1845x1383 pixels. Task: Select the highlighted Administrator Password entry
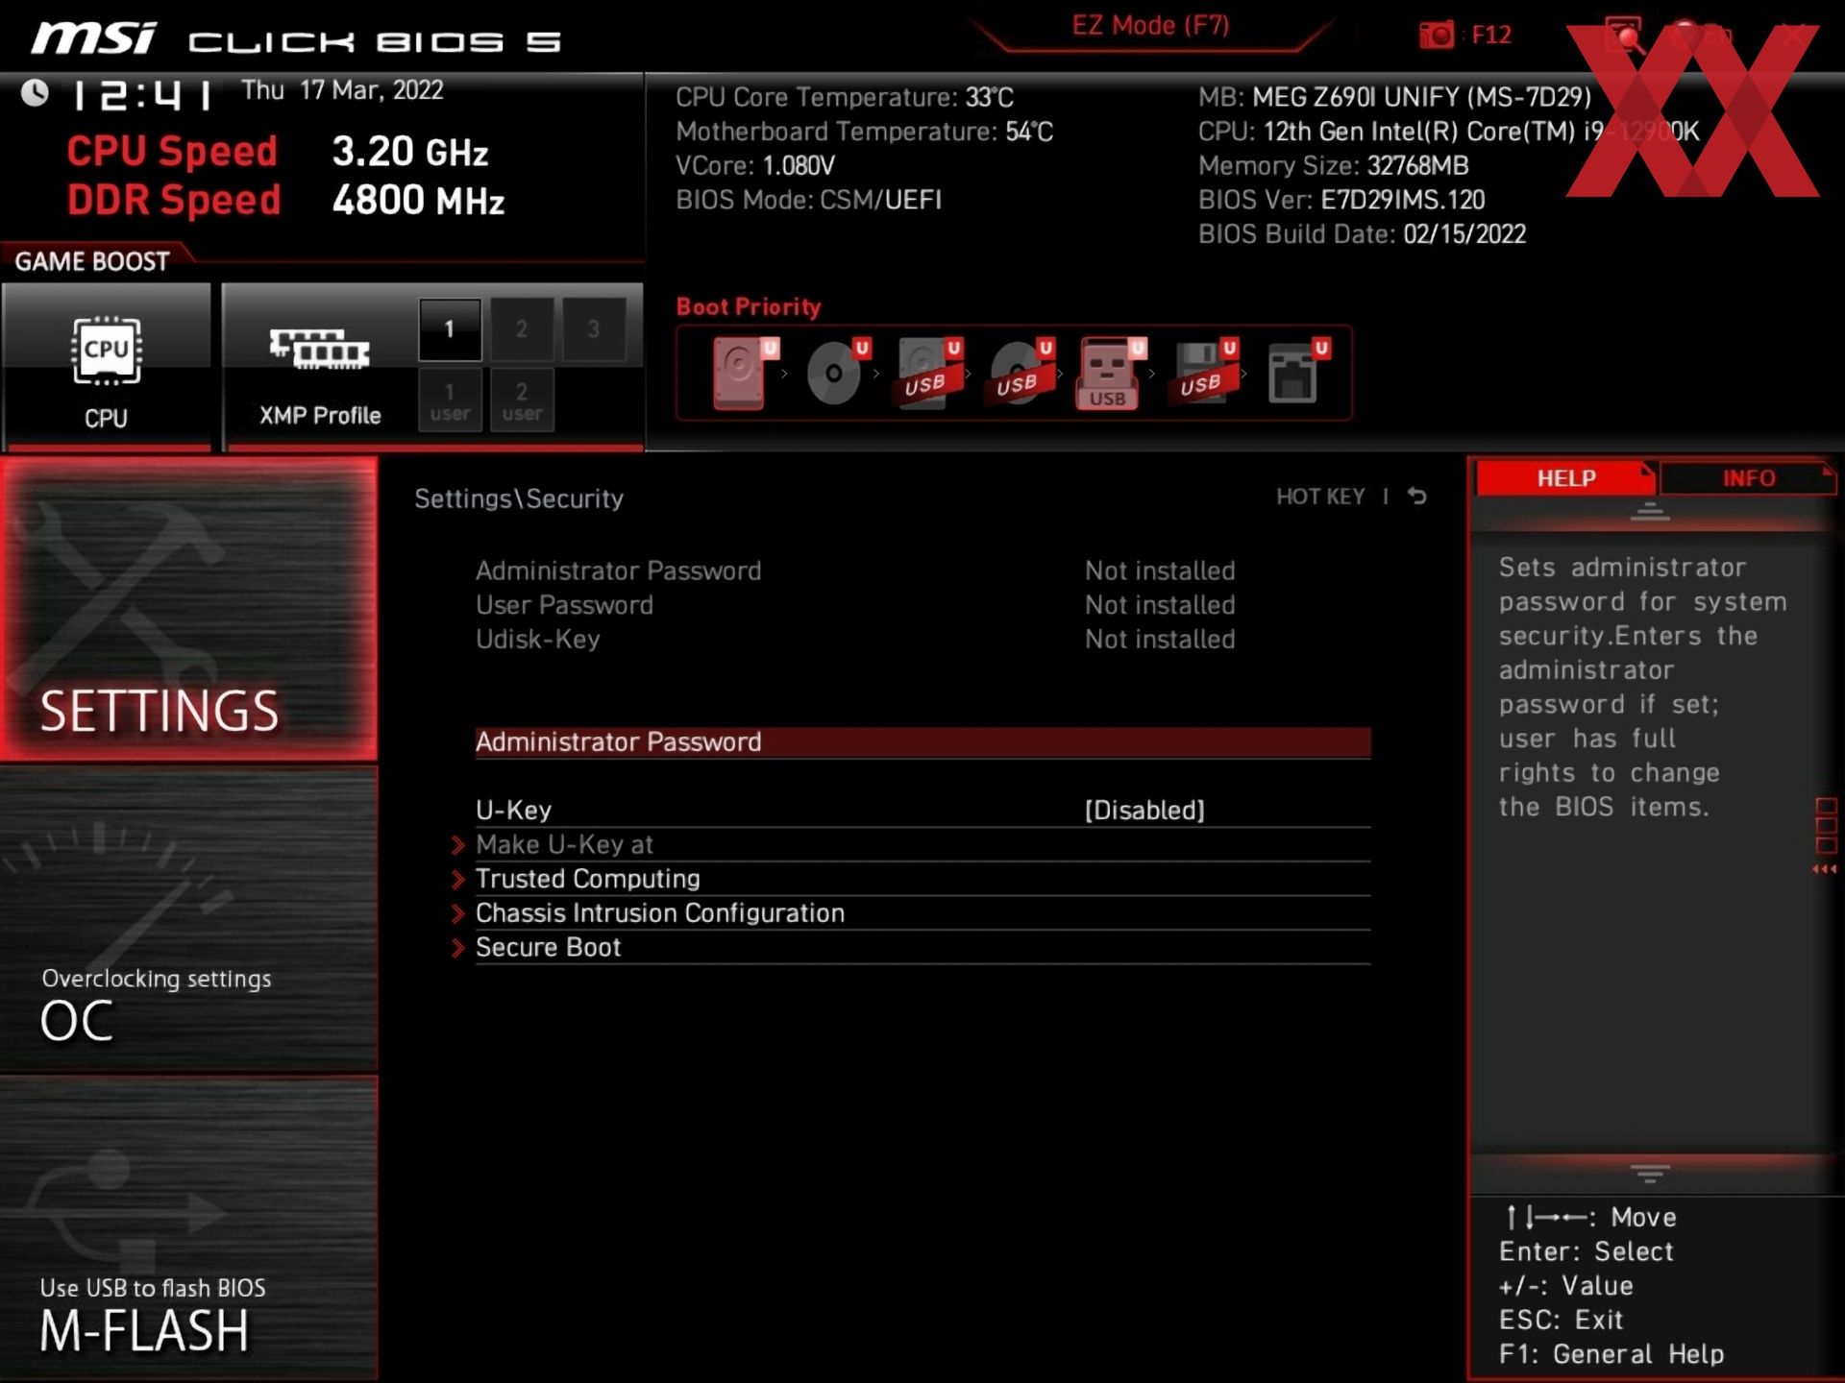(922, 742)
